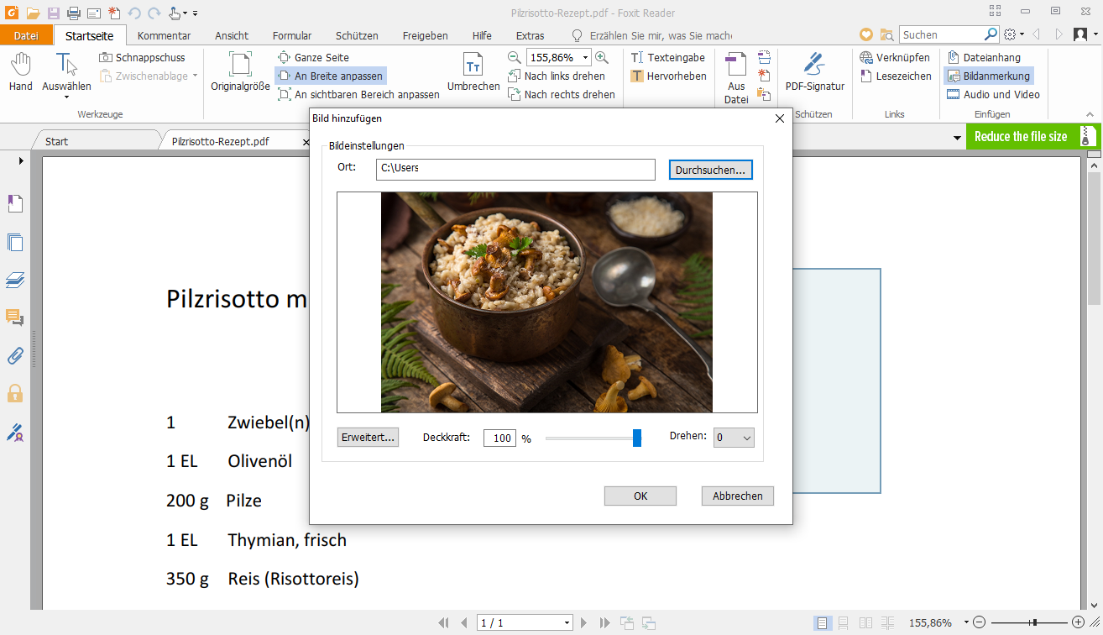This screenshot has height=635, width=1103.
Task: Click the Deckkraft opacity slider handle
Action: pos(637,438)
